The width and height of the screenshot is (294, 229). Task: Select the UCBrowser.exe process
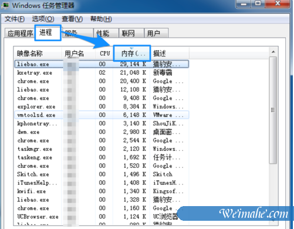pyautogui.click(x=102, y=217)
